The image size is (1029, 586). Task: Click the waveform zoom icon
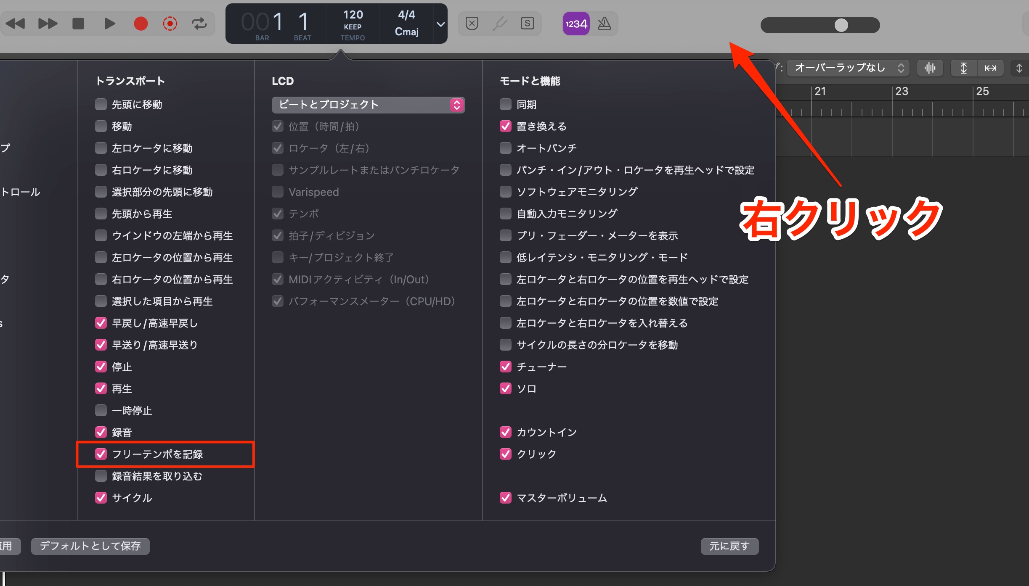930,68
